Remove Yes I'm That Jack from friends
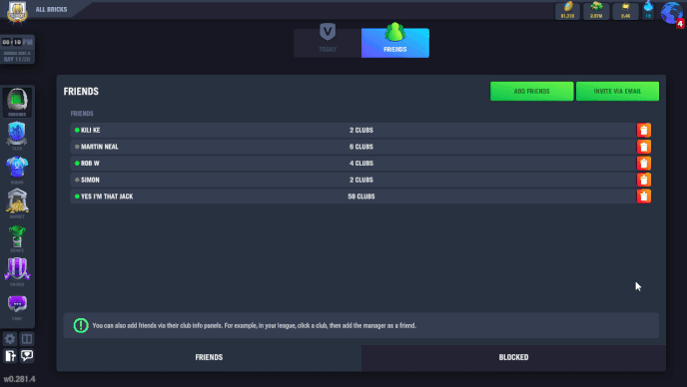This screenshot has width=687, height=387. [x=644, y=196]
